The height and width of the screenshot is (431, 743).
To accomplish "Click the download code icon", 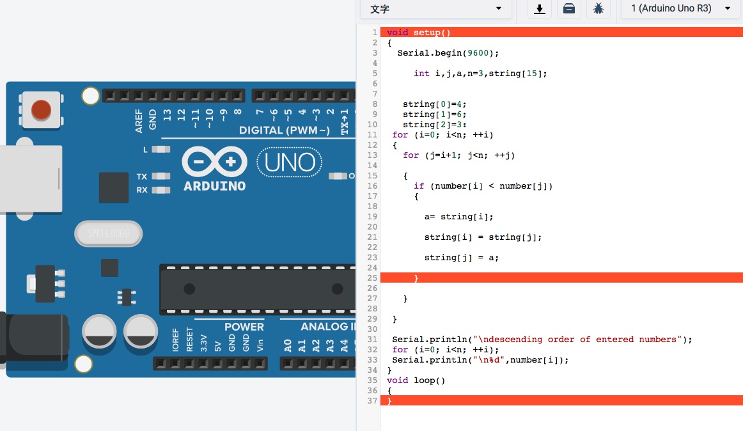I will [x=539, y=8].
